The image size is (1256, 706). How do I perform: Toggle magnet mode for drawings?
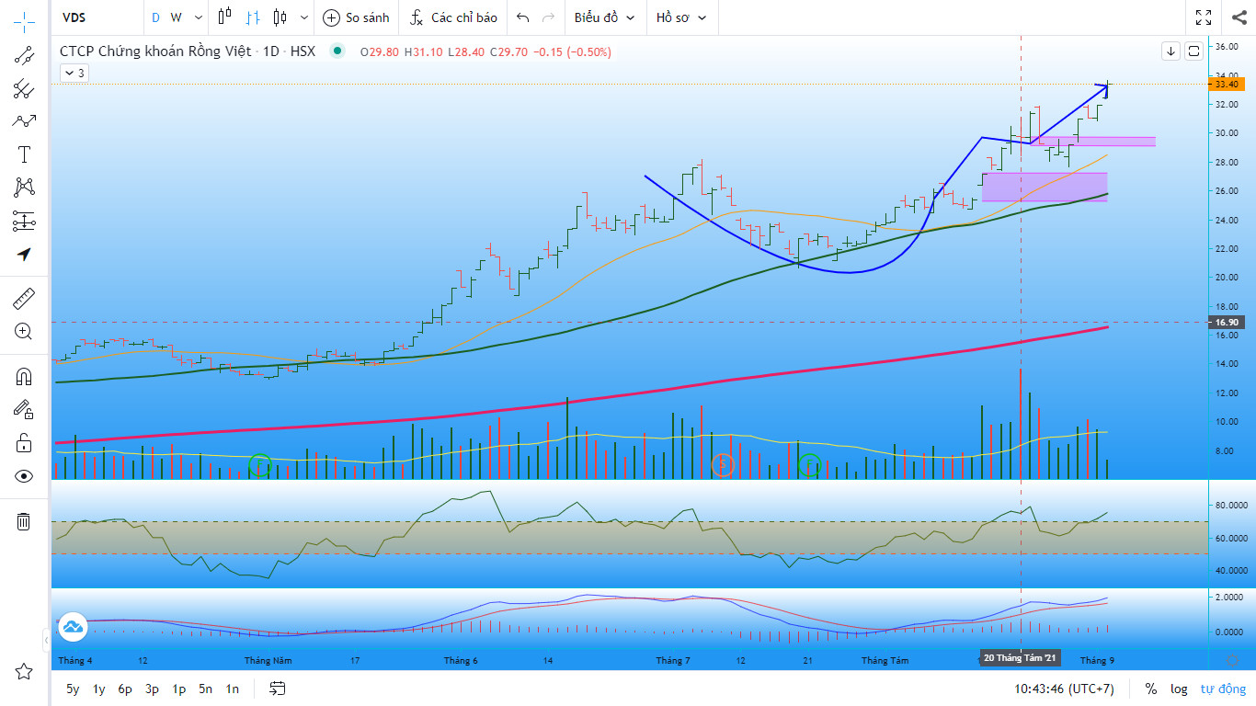(x=24, y=376)
